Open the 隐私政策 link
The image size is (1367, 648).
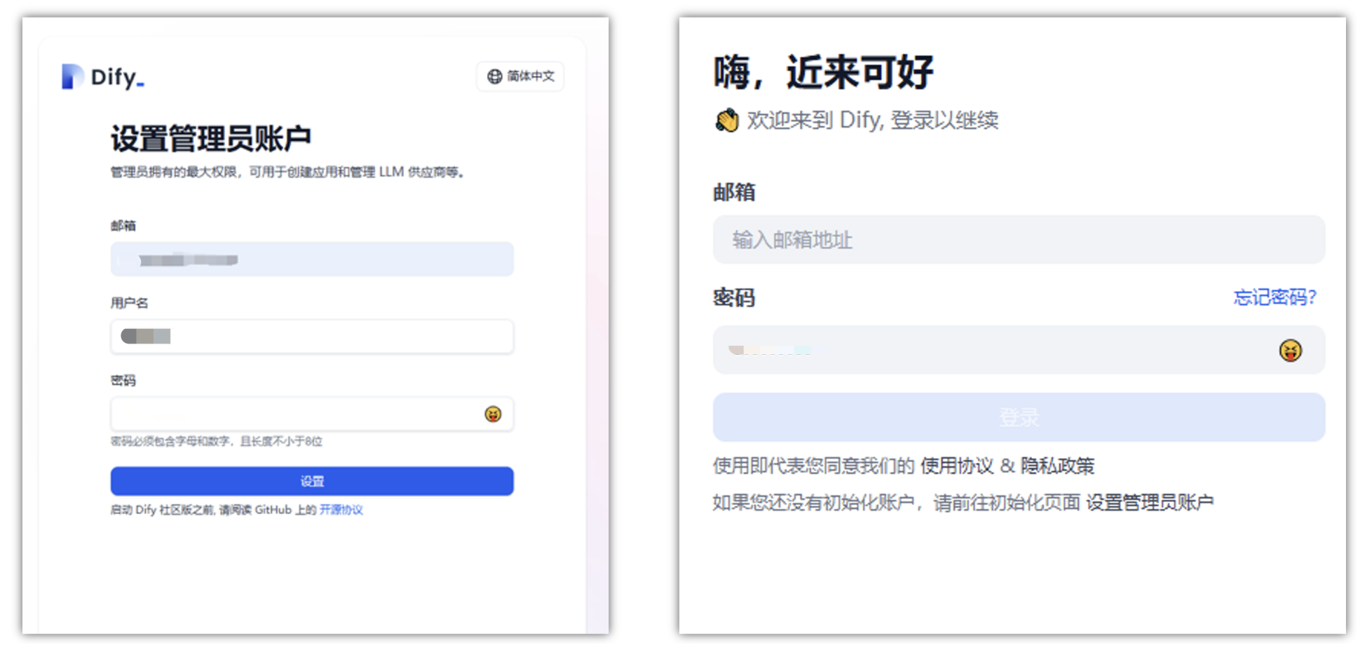pyautogui.click(x=1057, y=466)
